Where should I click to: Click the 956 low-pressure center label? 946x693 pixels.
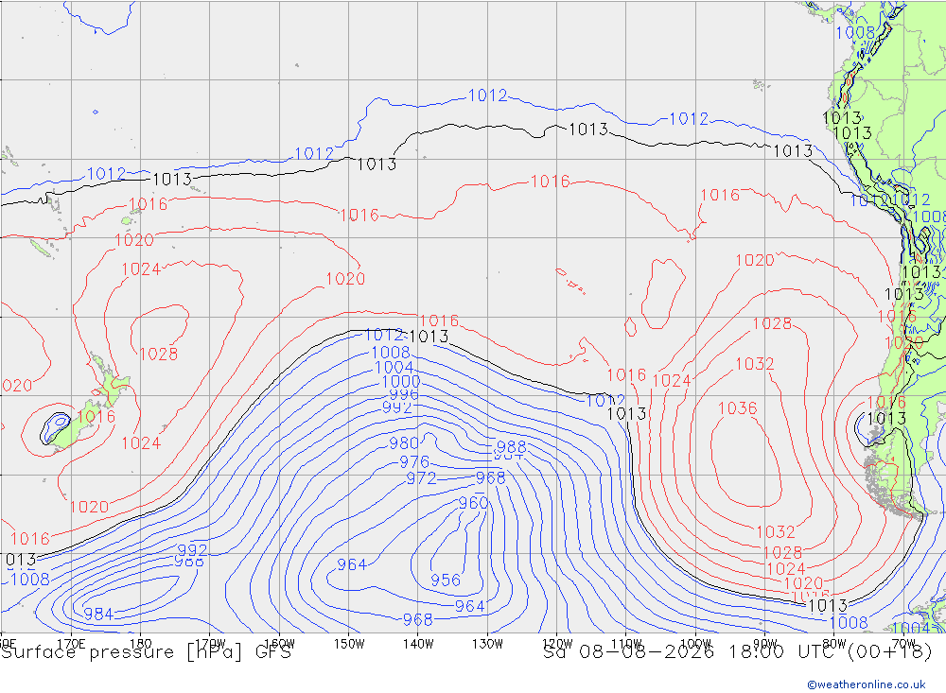coord(446,580)
